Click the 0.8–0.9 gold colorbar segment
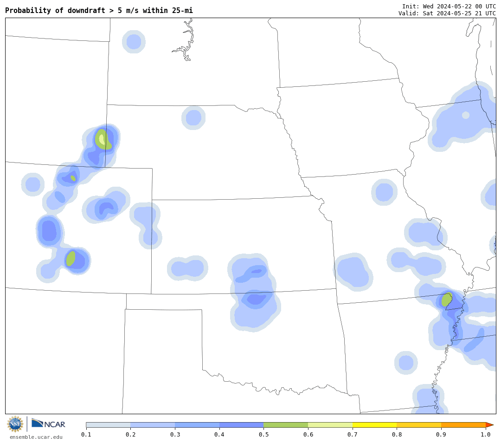Screen dimensions: 501x443 [419, 425]
